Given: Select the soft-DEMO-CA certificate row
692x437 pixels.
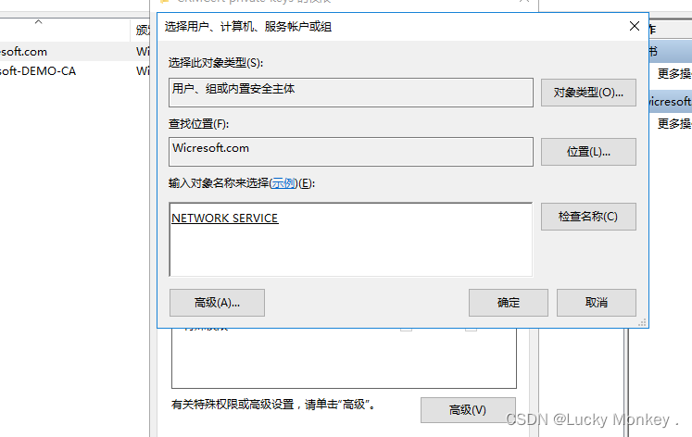Looking at the screenshot, I should point(75,71).
